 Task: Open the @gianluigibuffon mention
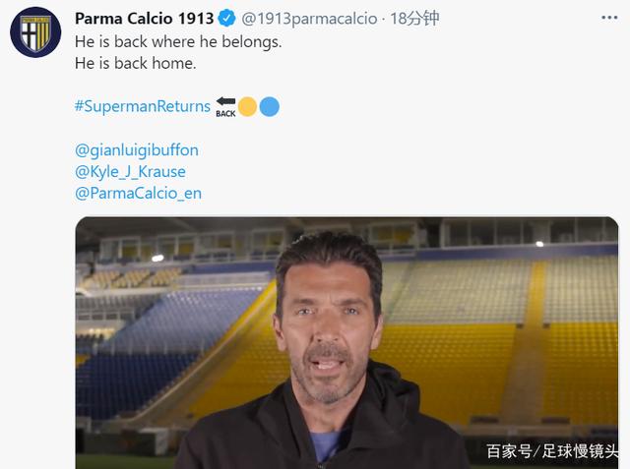[x=137, y=150]
